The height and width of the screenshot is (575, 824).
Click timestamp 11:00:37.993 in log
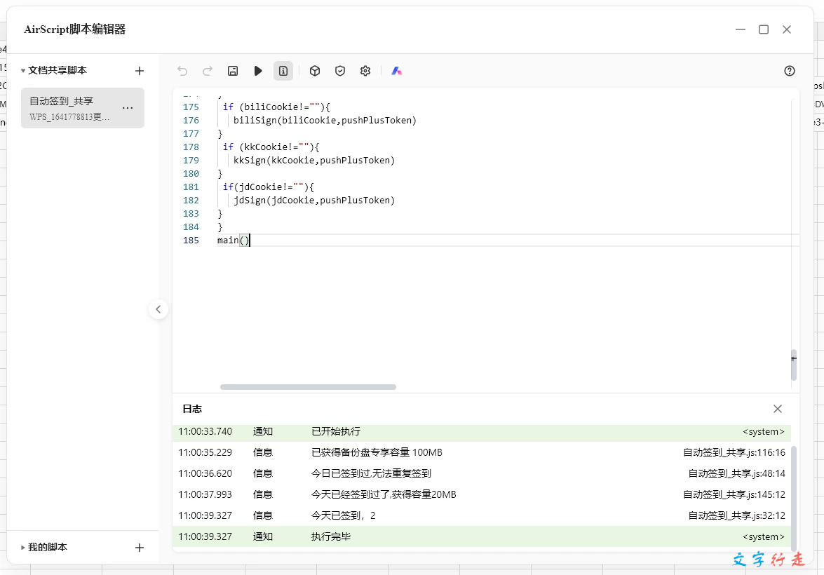[205, 494]
